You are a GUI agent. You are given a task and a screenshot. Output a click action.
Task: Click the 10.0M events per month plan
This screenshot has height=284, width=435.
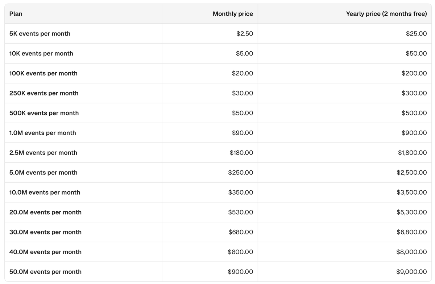click(x=45, y=192)
